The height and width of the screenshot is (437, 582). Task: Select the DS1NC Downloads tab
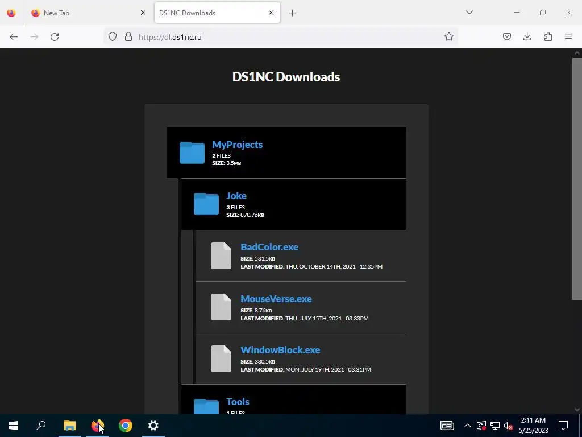pyautogui.click(x=217, y=13)
